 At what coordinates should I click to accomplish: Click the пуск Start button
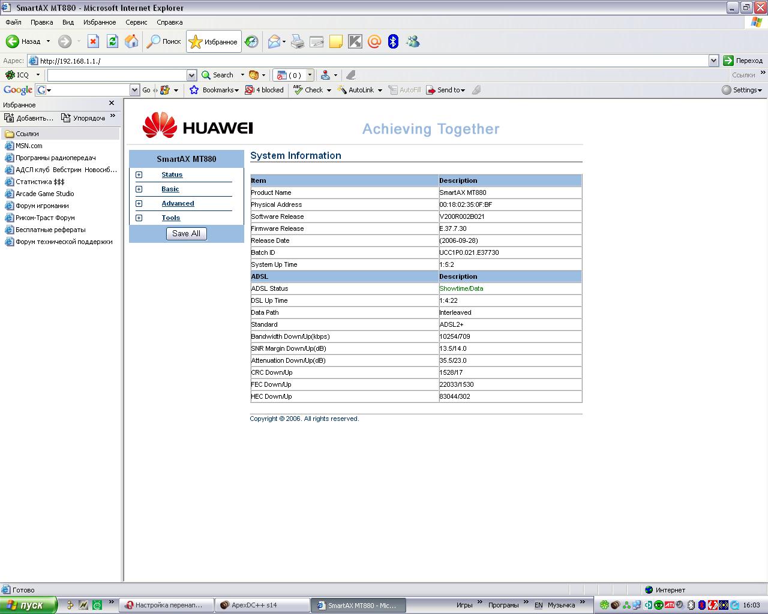[x=28, y=605]
